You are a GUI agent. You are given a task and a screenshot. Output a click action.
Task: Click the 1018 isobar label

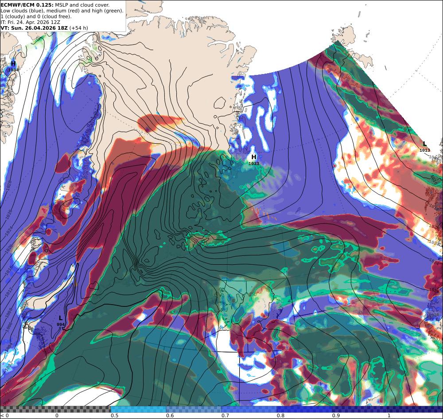click(434, 207)
